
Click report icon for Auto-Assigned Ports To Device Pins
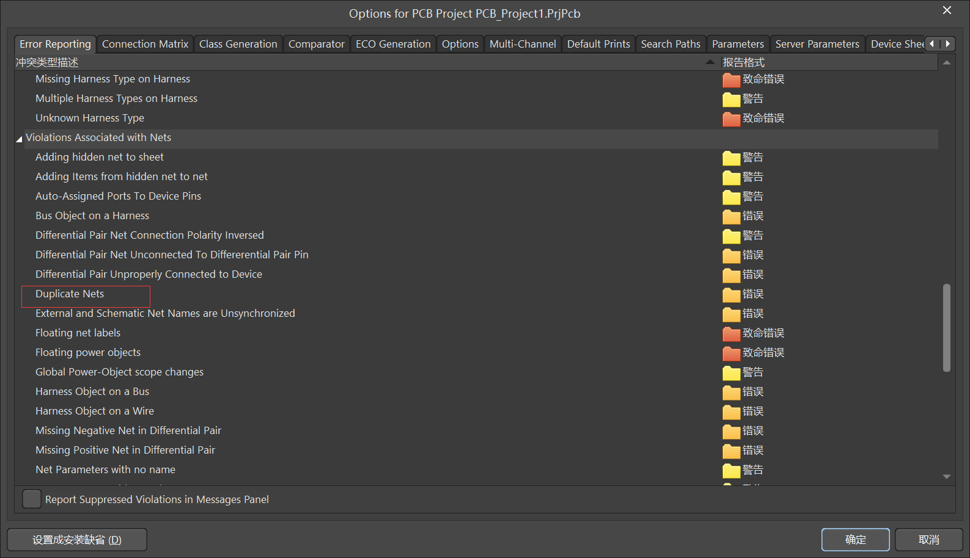731,197
